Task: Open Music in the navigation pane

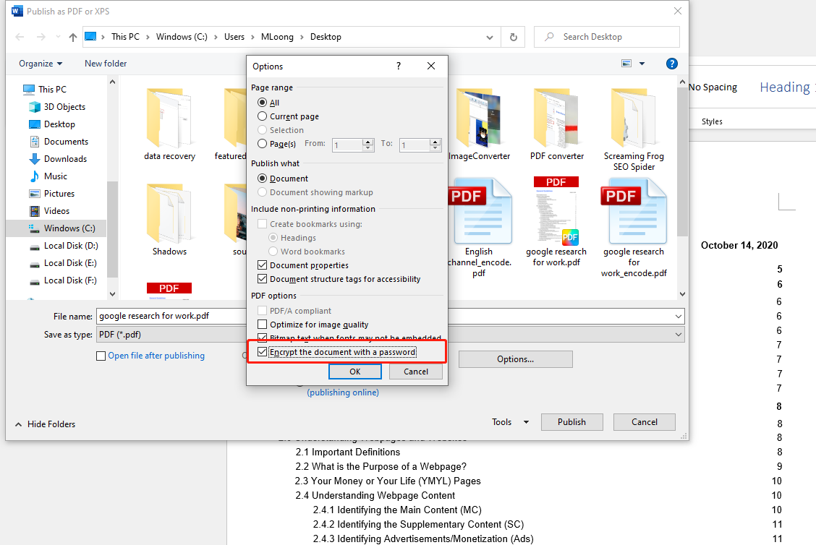Action: [x=55, y=176]
